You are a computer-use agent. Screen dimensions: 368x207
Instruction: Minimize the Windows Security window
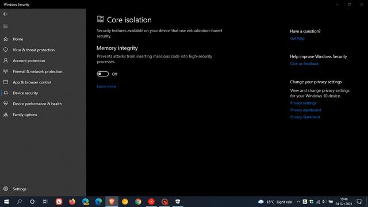click(x=338, y=4)
